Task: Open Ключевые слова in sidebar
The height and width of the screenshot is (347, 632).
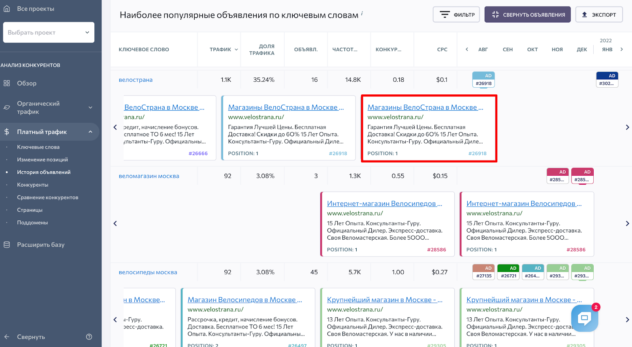Action: [38, 147]
